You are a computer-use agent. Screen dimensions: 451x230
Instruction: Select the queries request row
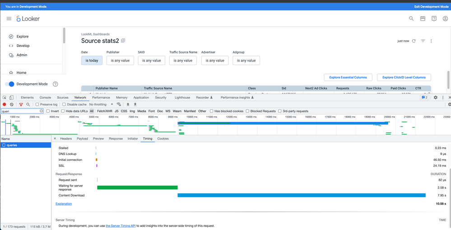[26, 145]
